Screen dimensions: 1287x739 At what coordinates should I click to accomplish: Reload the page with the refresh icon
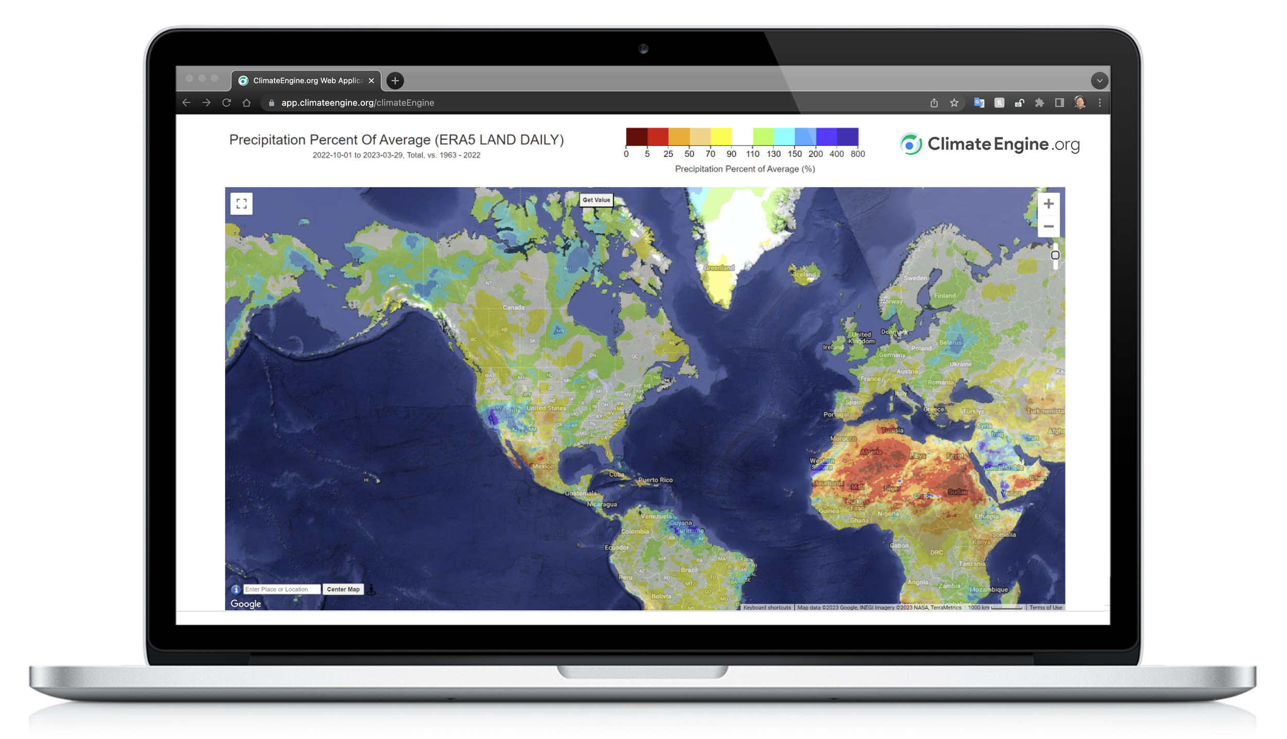(227, 102)
